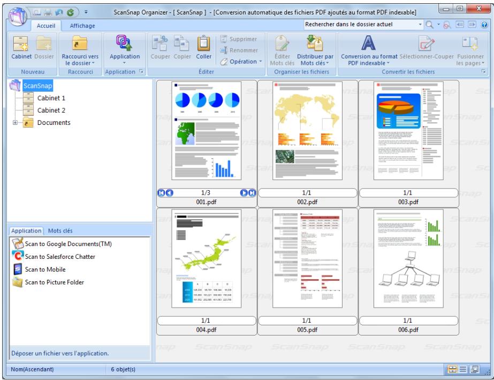Image resolution: width=494 pixels, height=380 pixels.
Task: Click the help question mark icon
Action: (484, 25)
